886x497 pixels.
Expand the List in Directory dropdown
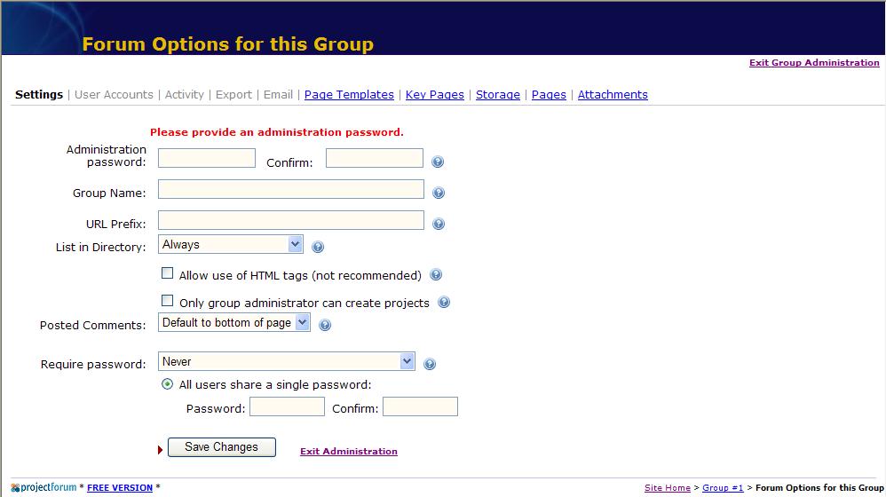pyautogui.click(x=231, y=245)
